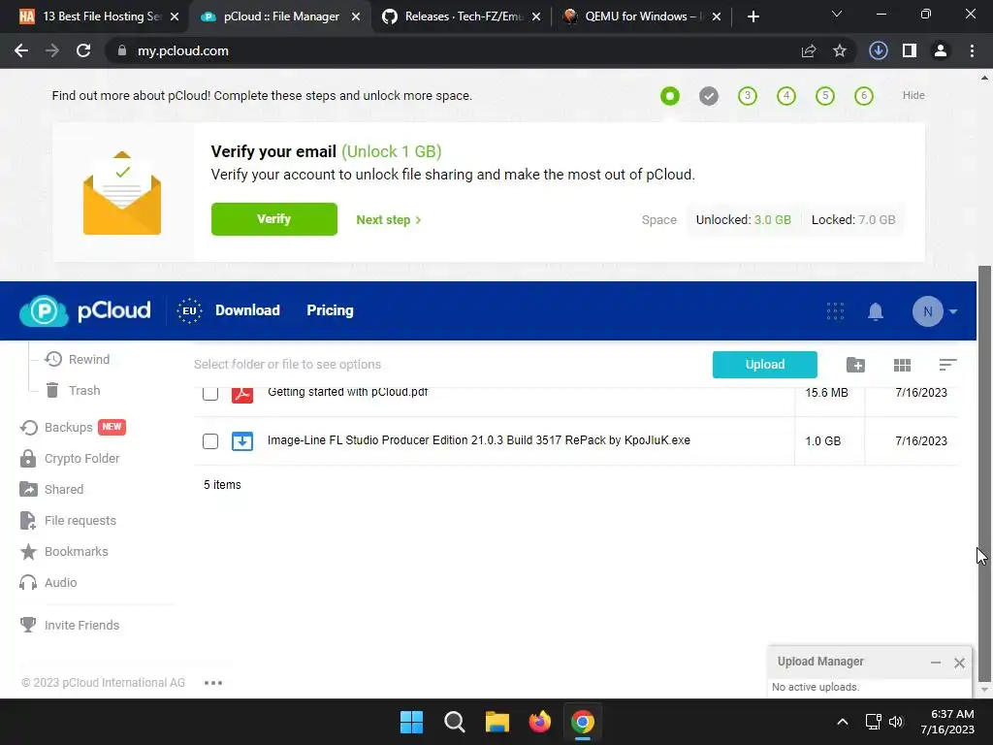Viewport: 993px width, 745px height.
Task: Click the pCloud logo icon
Action: pyautogui.click(x=44, y=311)
